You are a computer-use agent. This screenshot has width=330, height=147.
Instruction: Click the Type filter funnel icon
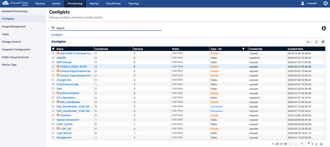(x=243, y=49)
